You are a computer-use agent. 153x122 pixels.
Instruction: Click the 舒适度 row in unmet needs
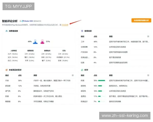pos(39,86)
